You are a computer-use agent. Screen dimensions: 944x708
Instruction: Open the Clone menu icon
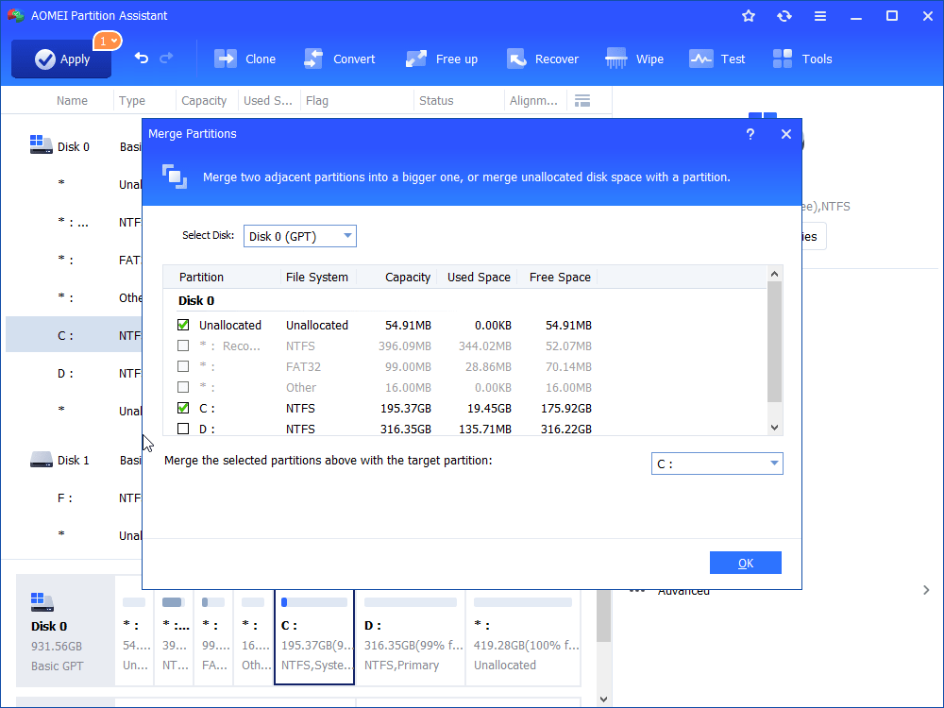[226, 59]
